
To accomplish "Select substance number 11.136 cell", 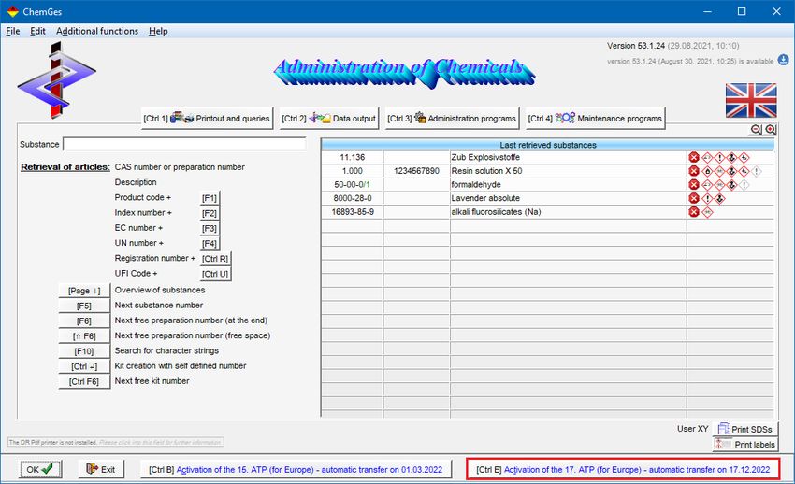I will (x=353, y=158).
